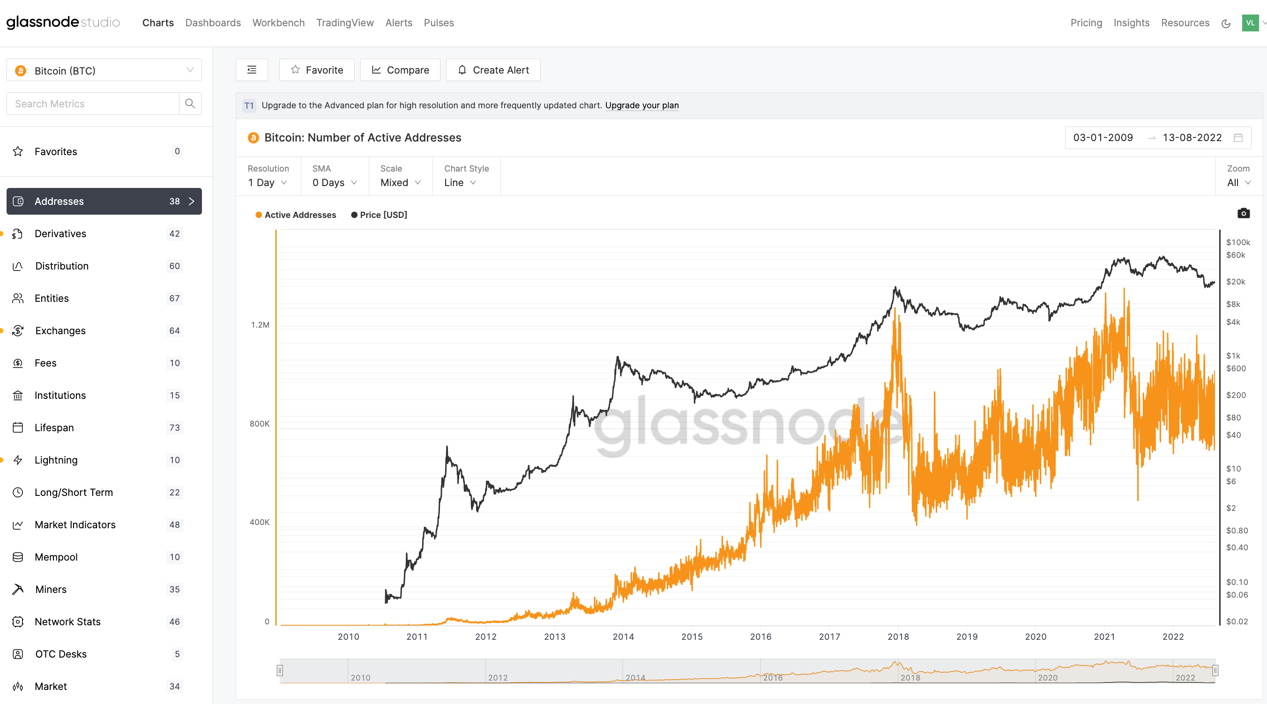Click the end date 13-08-2022 field
1267x704 pixels.
1192,138
